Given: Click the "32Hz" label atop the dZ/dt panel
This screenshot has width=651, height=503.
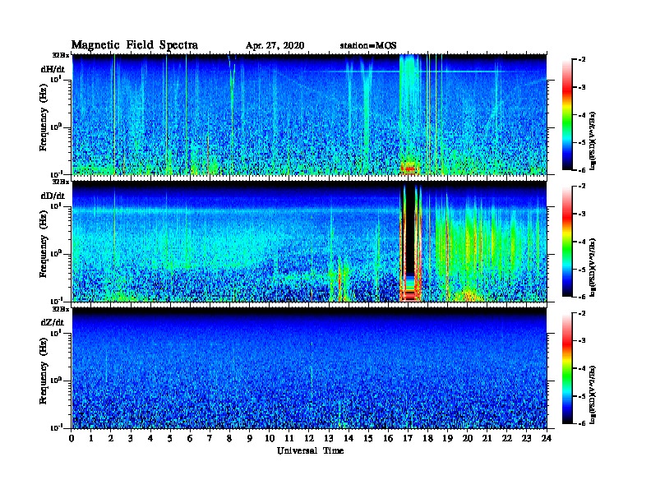Looking at the screenshot, I should [x=60, y=309].
